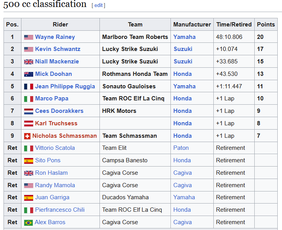
Task: Open Honda link in Cees Doorakkers row
Action: (x=183, y=111)
